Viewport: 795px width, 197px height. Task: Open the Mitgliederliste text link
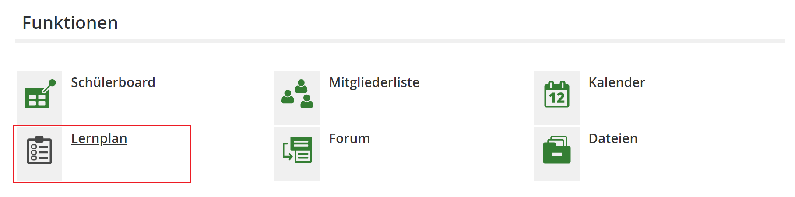pos(374,82)
